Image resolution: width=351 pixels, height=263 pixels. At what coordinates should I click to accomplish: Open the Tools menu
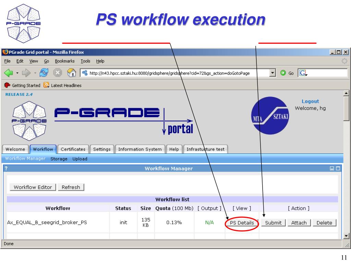85,61
